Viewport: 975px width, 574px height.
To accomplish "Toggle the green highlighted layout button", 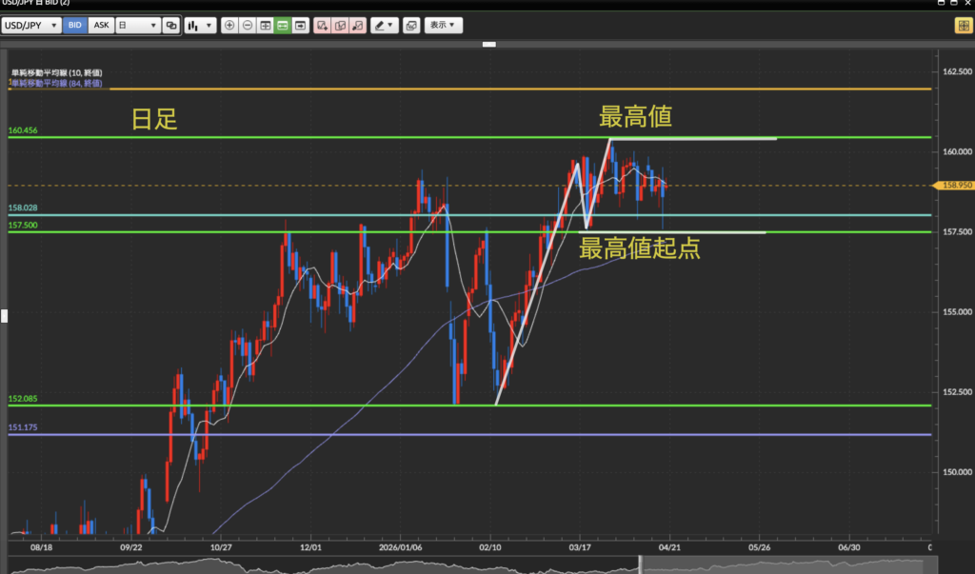I will click(x=283, y=26).
